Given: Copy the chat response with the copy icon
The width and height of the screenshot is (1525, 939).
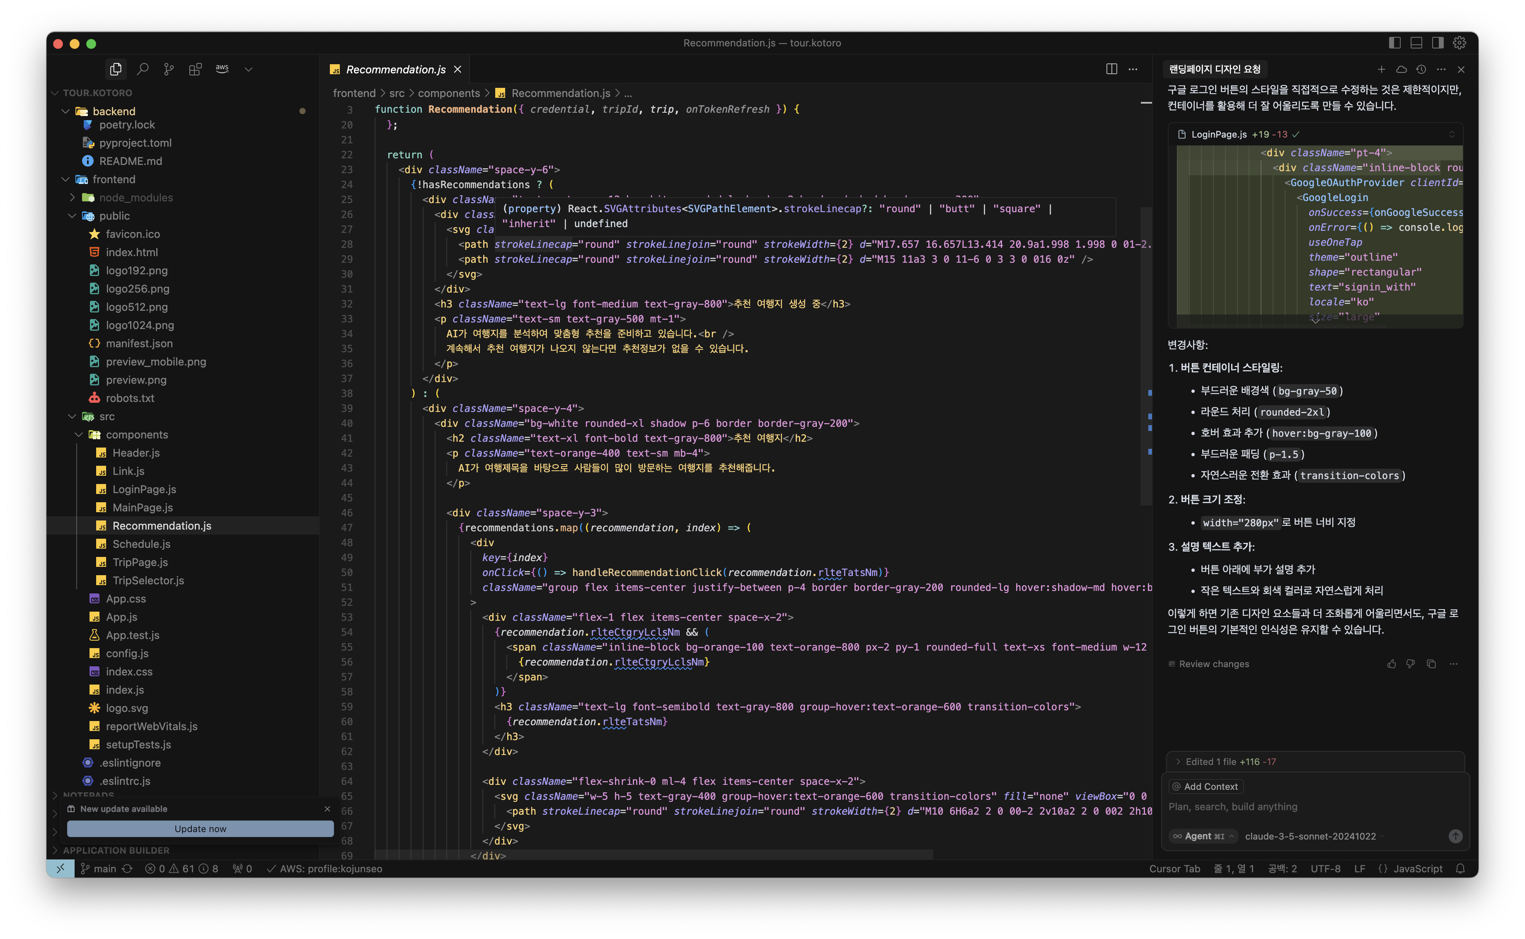Looking at the screenshot, I should click(1431, 664).
